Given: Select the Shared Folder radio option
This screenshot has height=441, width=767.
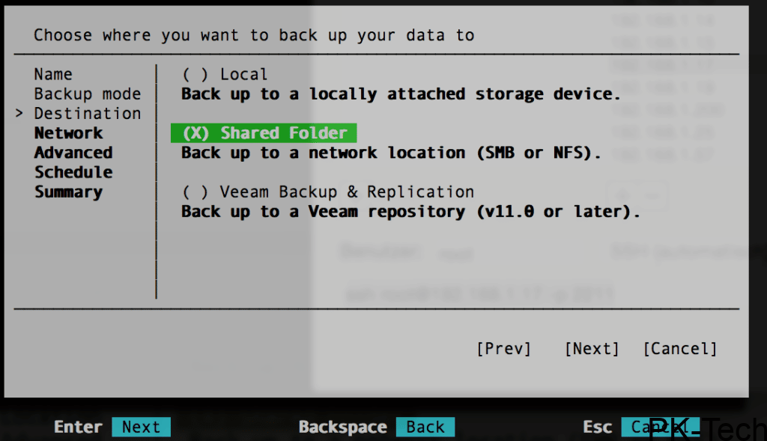Looking at the screenshot, I should click(264, 133).
